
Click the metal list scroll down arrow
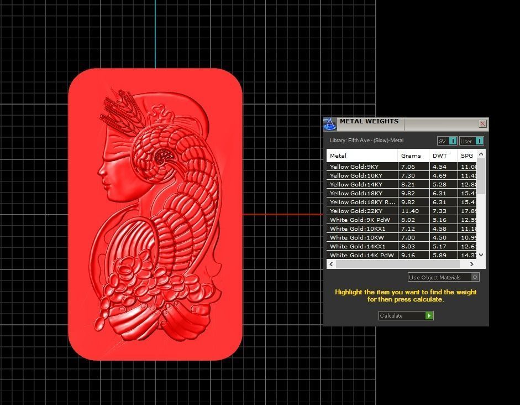click(481, 255)
